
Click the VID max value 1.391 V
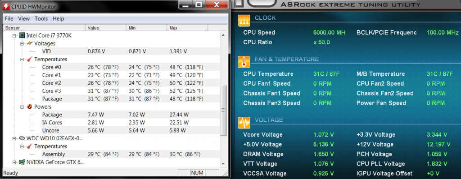coord(178,51)
